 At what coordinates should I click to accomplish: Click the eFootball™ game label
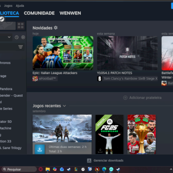48,79
